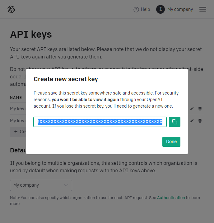Click the "Create new secret key" dialog title
Viewport: 214px width, 223px height.
point(66,79)
